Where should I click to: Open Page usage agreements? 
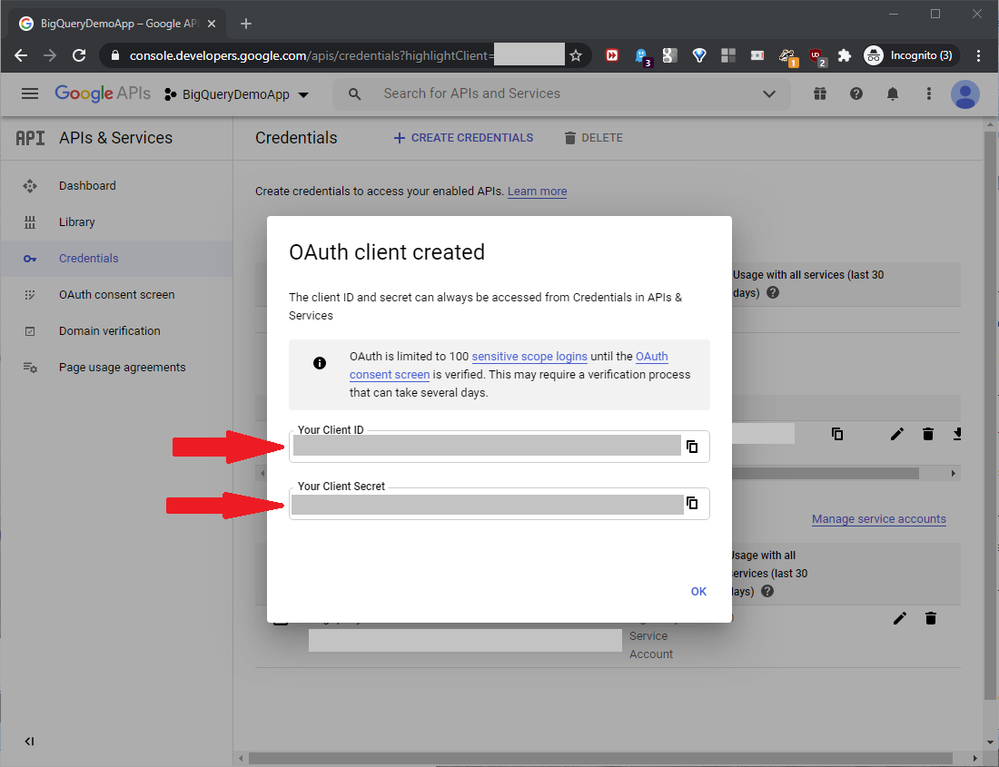point(123,368)
